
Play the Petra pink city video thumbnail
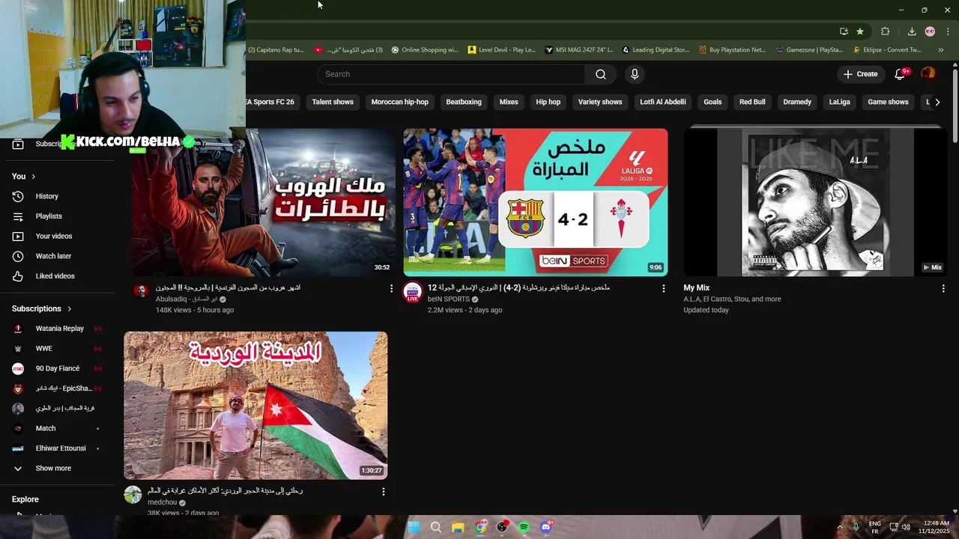click(x=255, y=405)
